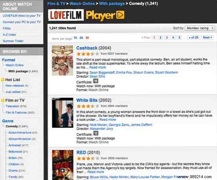Select current page 1 in pagination
This screenshot has width=217, height=180.
154,37
